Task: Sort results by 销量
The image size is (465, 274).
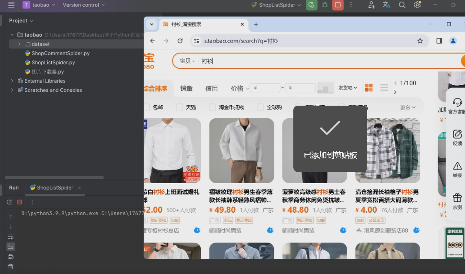Action: (186, 88)
